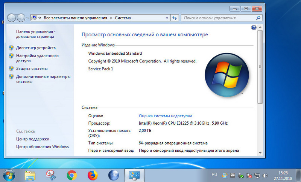
Task: Click the Windows logo image
Action: (x=227, y=75)
